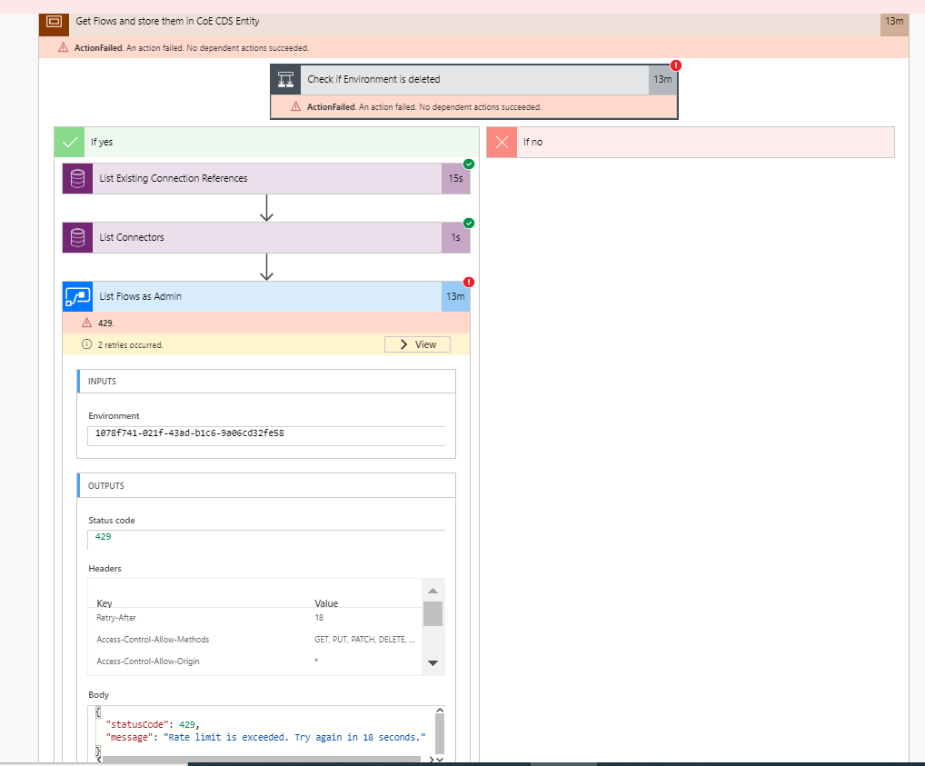Screen dimensions: 925x766
Task: Click the 13m duration badge on List Flows as Admin
Action: click(x=456, y=296)
